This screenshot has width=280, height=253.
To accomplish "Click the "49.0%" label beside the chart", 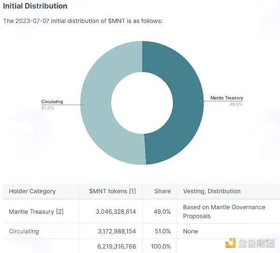I will point(236,104).
